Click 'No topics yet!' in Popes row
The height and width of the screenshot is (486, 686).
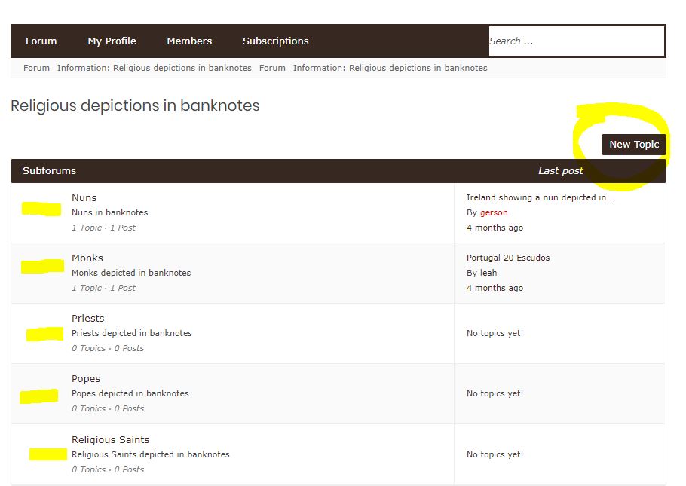click(495, 394)
